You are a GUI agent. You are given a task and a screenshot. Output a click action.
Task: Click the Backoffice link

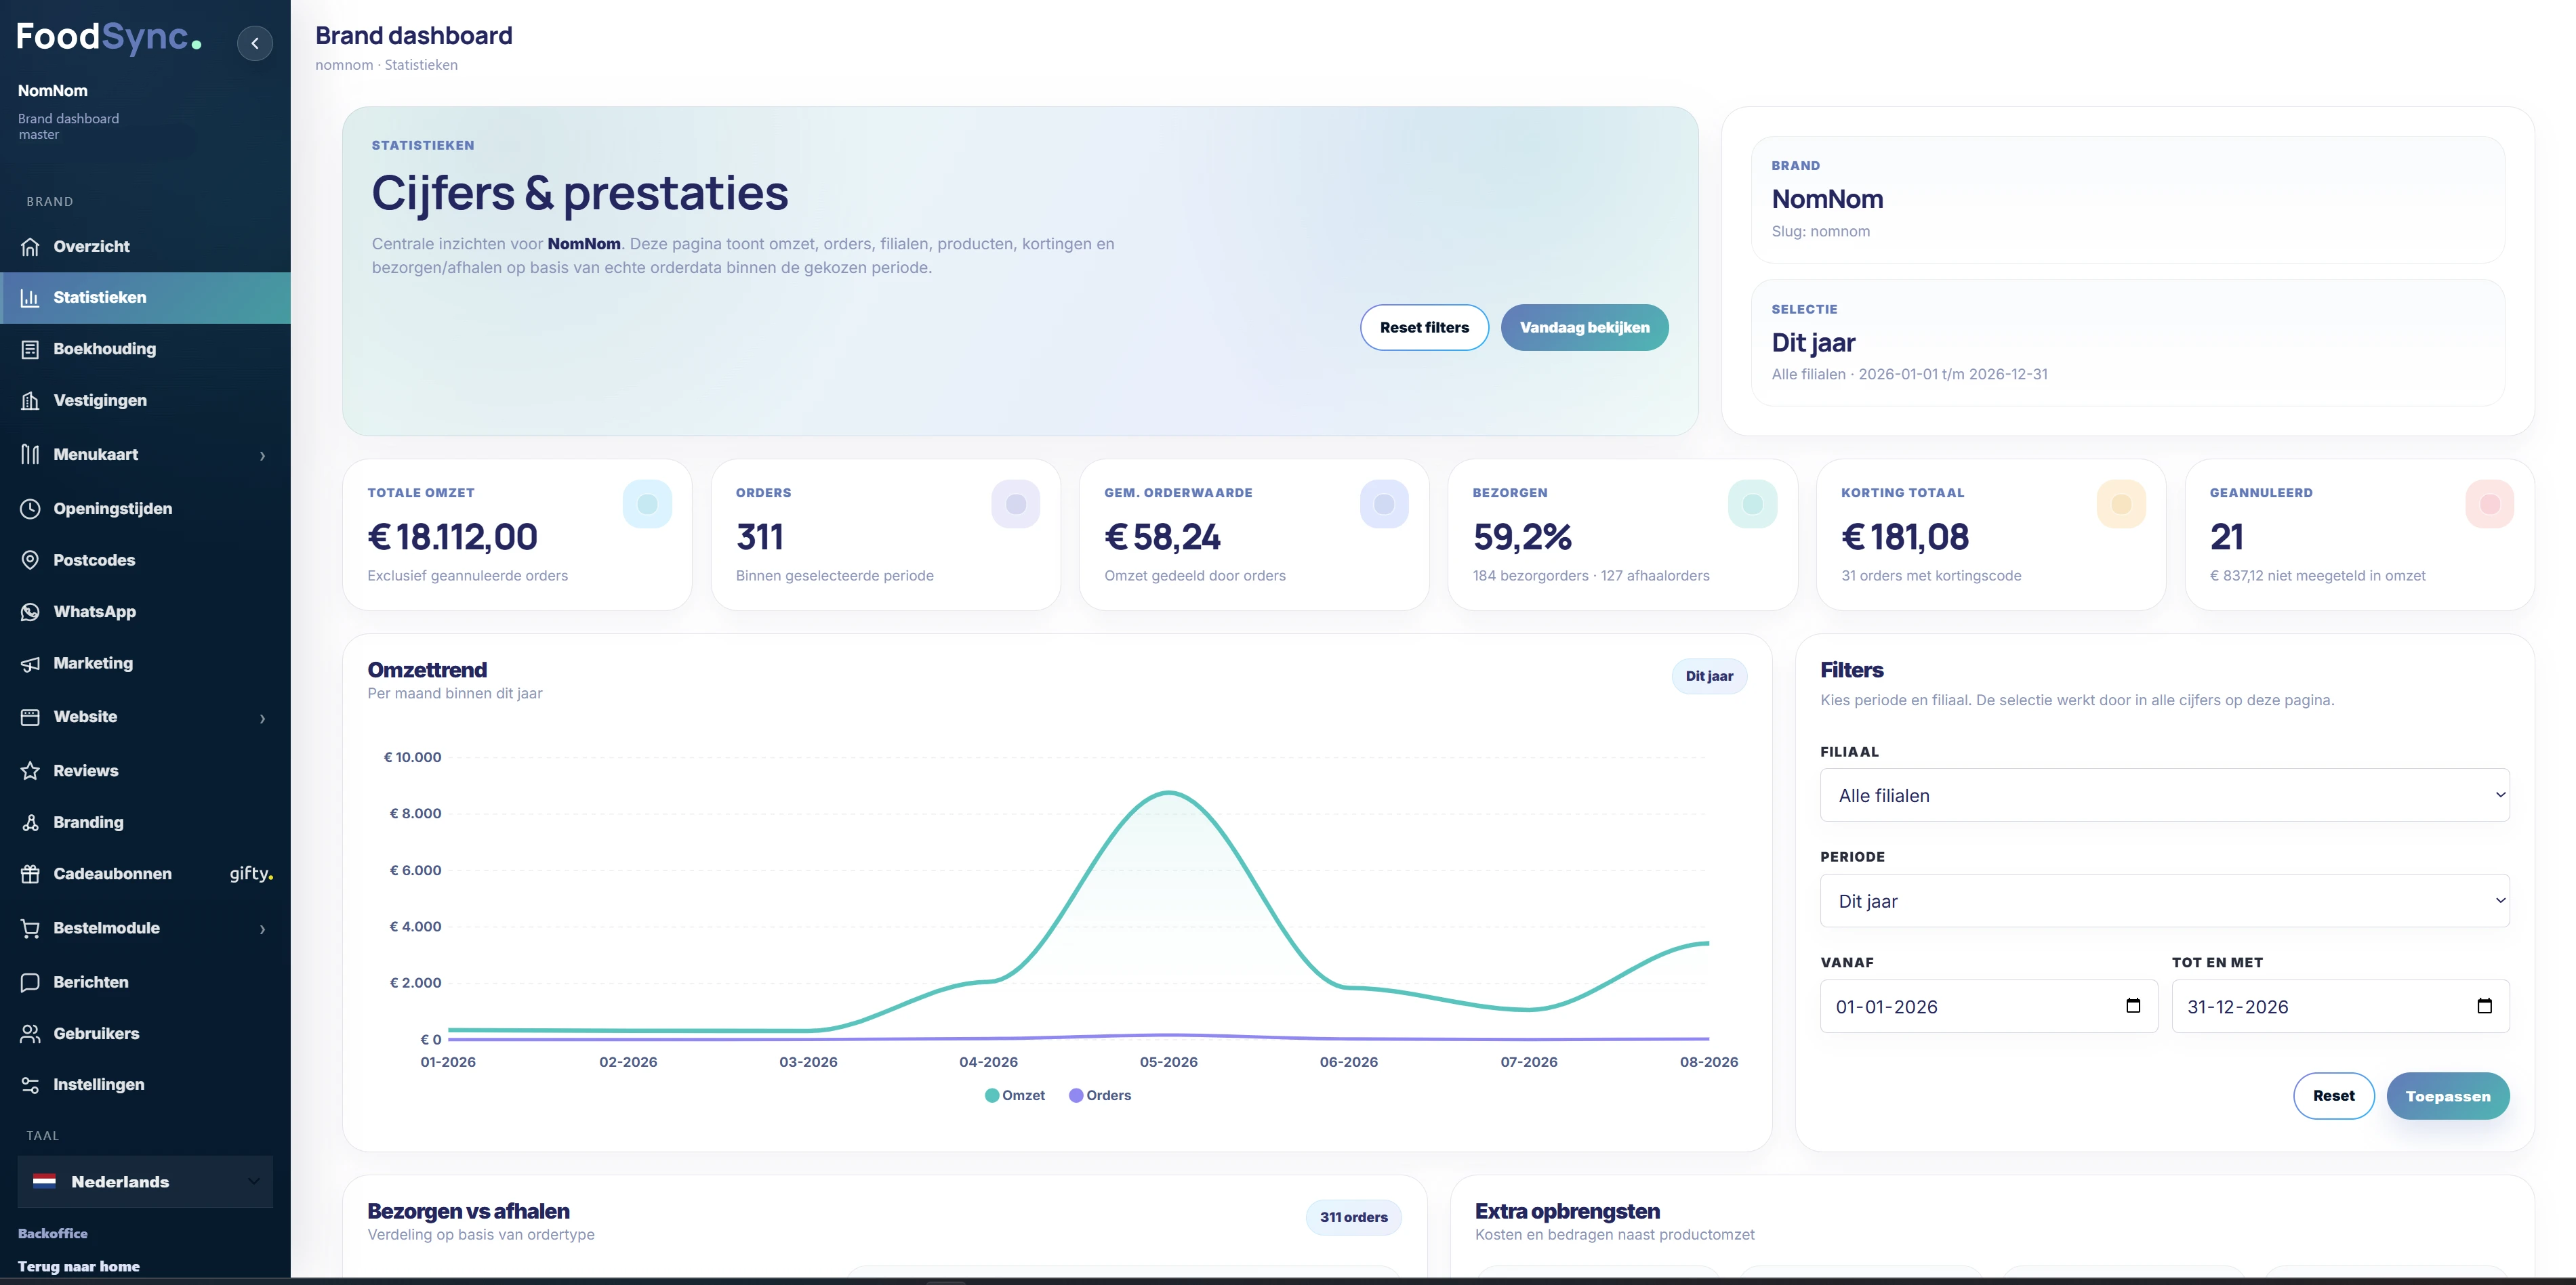coord(53,1233)
